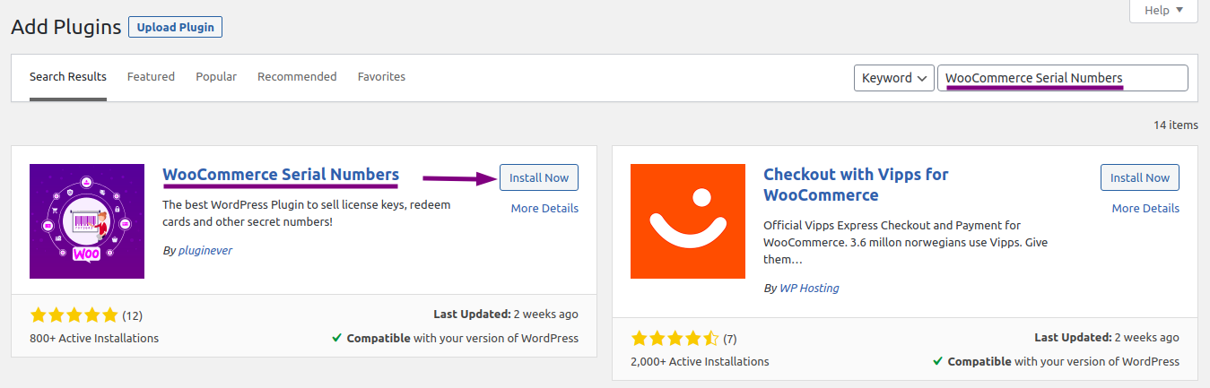Open the Vipps orange smiley plugin icon
This screenshot has width=1210, height=388.
coord(688,221)
